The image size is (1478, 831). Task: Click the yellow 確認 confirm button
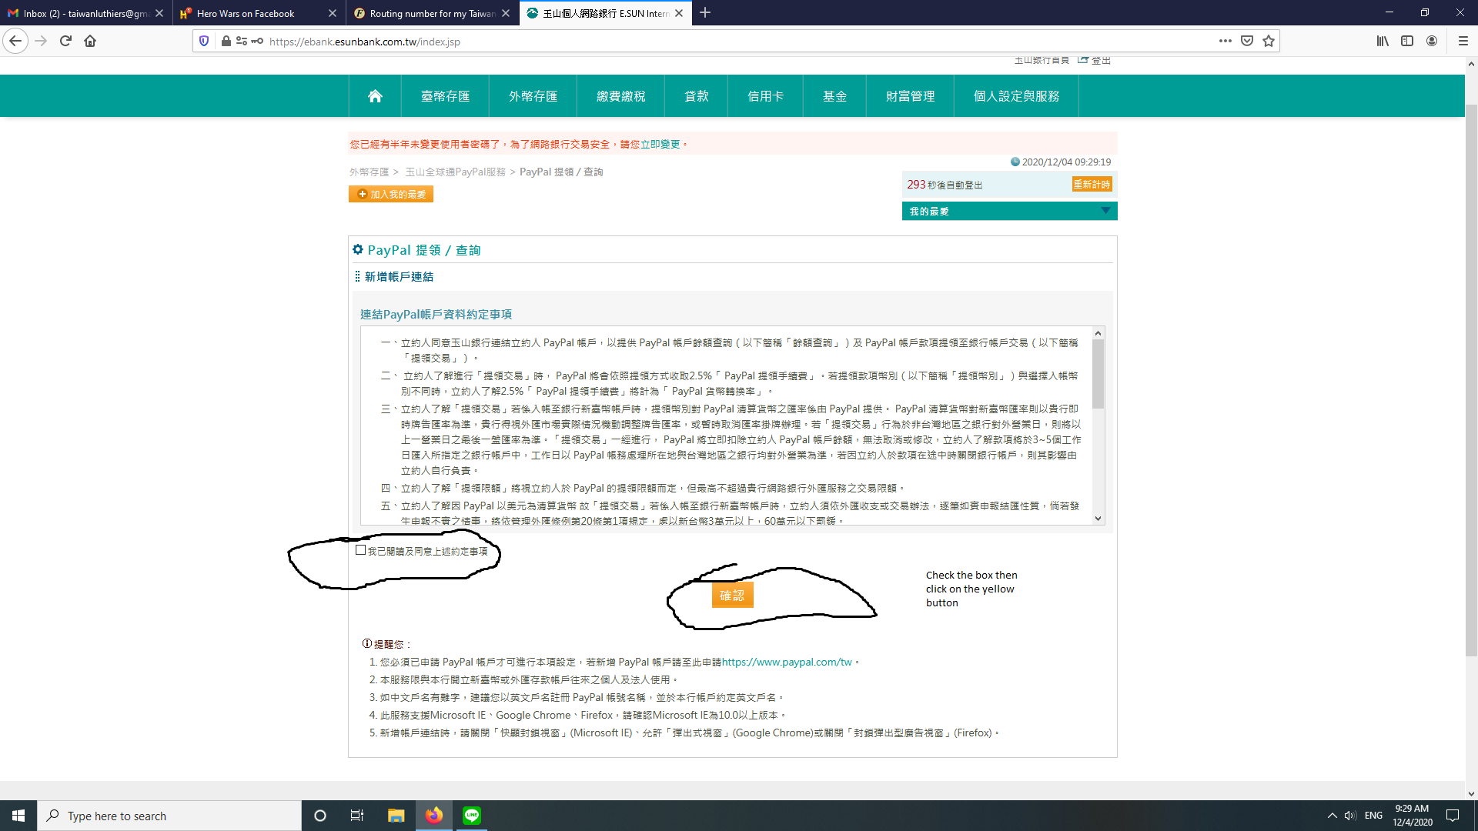(732, 594)
